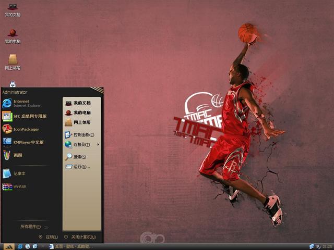Viewport: 334px width, 250px height.
Task: Click 注销(L) log off button
Action: (x=49, y=237)
